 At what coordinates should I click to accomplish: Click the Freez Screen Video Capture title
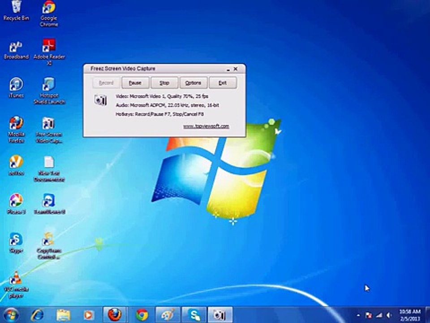click(x=123, y=69)
